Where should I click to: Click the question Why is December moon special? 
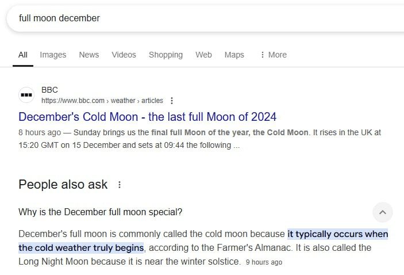pos(101,212)
